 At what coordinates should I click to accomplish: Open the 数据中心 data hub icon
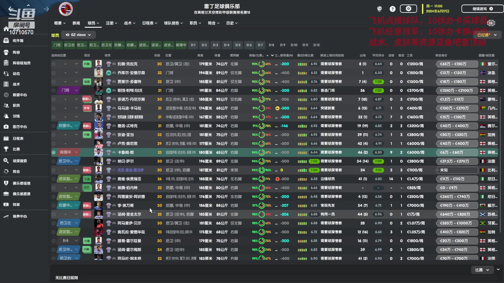[6, 95]
